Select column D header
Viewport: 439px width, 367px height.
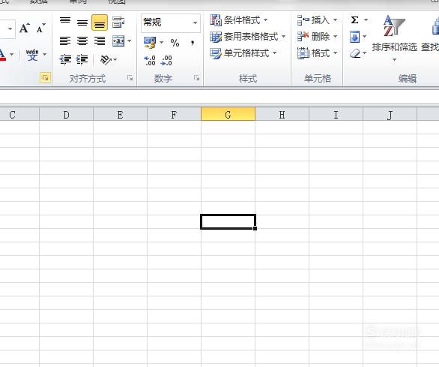pos(66,115)
